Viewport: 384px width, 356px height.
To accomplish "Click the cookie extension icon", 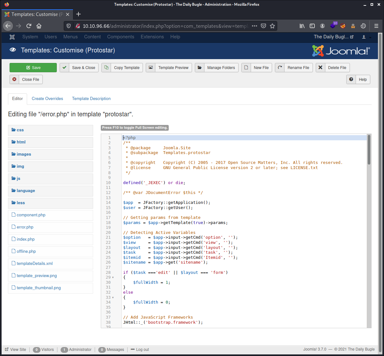I will [x=363, y=26].
